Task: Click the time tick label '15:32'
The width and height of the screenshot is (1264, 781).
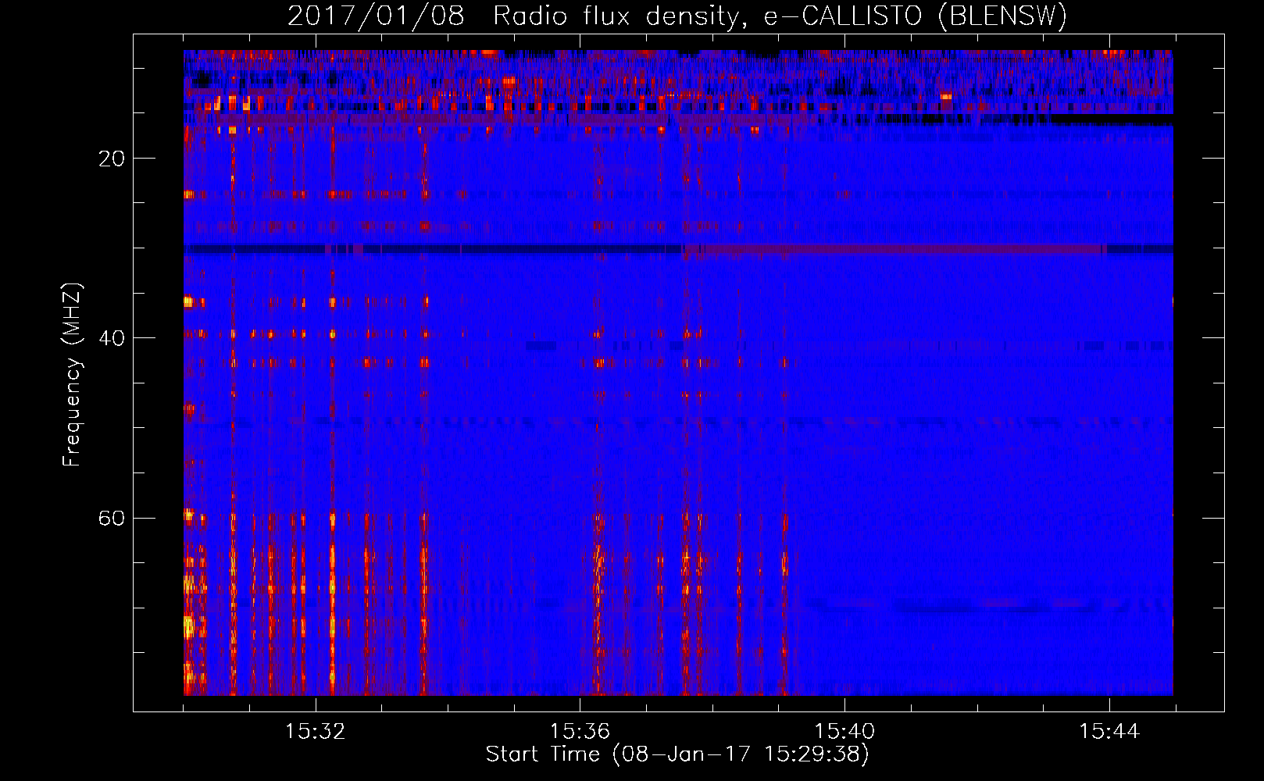Action: [x=316, y=731]
